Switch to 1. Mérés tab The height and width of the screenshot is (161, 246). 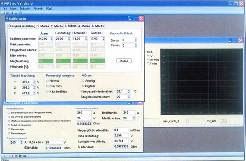[43, 26]
